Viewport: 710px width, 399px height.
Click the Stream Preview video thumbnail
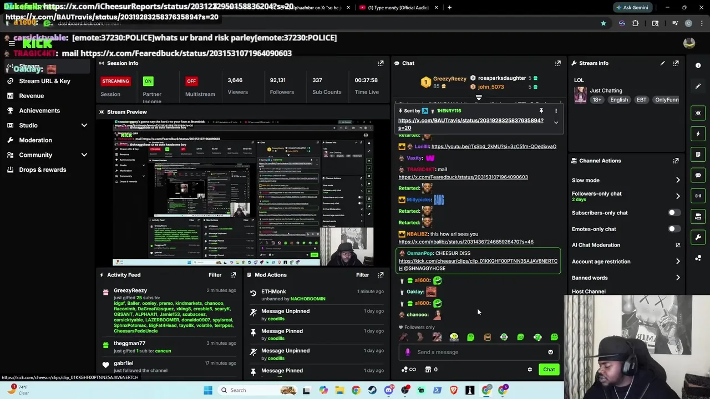tap(243, 192)
